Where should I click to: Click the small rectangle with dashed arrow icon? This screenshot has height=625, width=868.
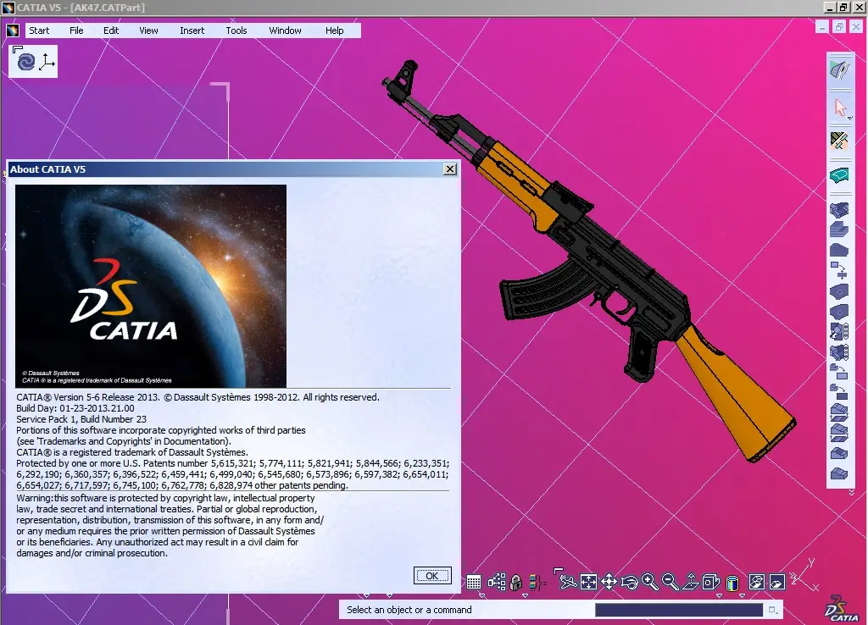point(839,270)
